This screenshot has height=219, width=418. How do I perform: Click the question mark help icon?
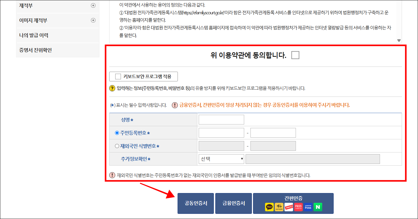pyautogui.click(x=112, y=87)
